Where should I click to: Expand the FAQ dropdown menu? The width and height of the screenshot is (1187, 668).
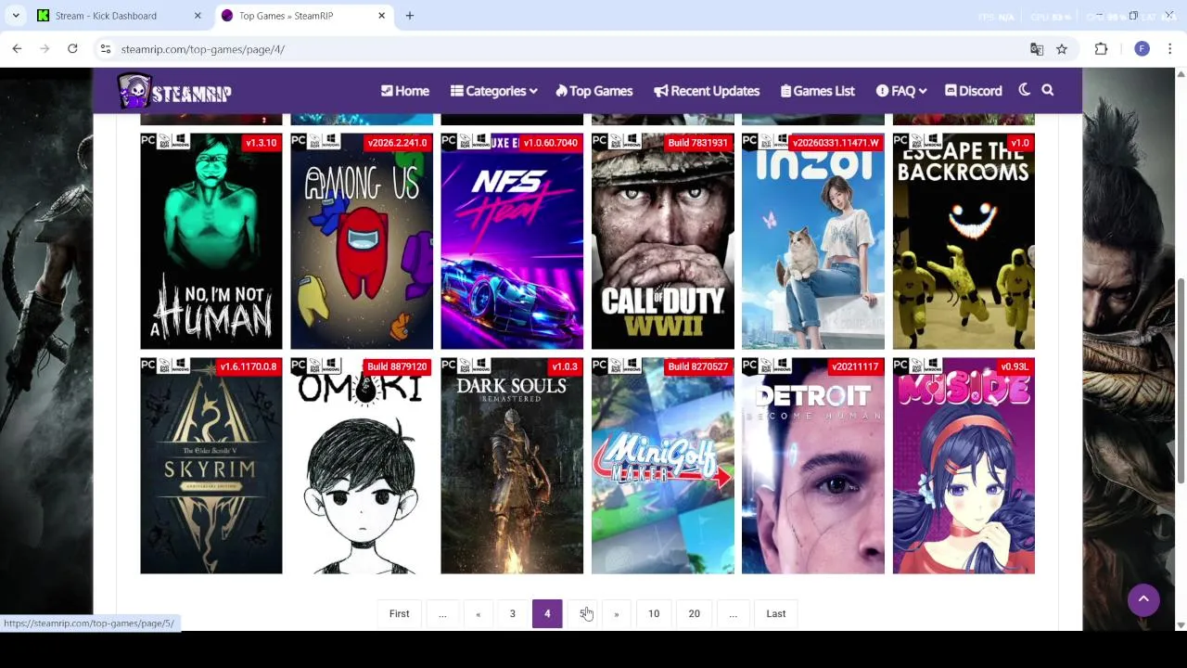(901, 91)
